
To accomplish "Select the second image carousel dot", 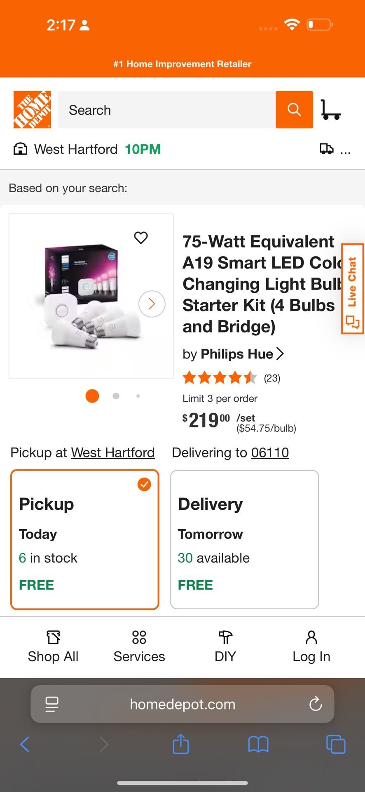I will 116,396.
